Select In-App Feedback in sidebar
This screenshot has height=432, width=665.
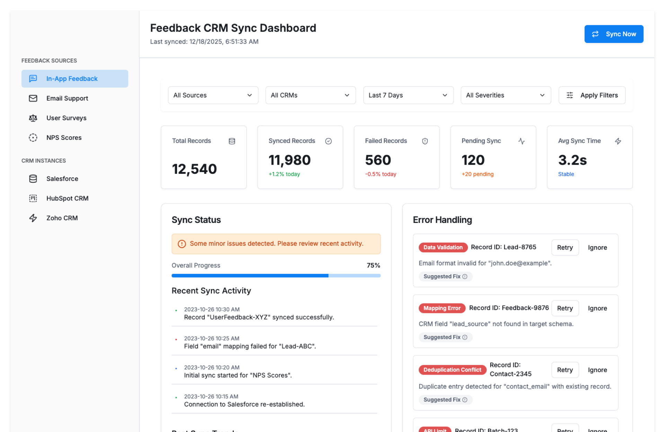point(75,79)
